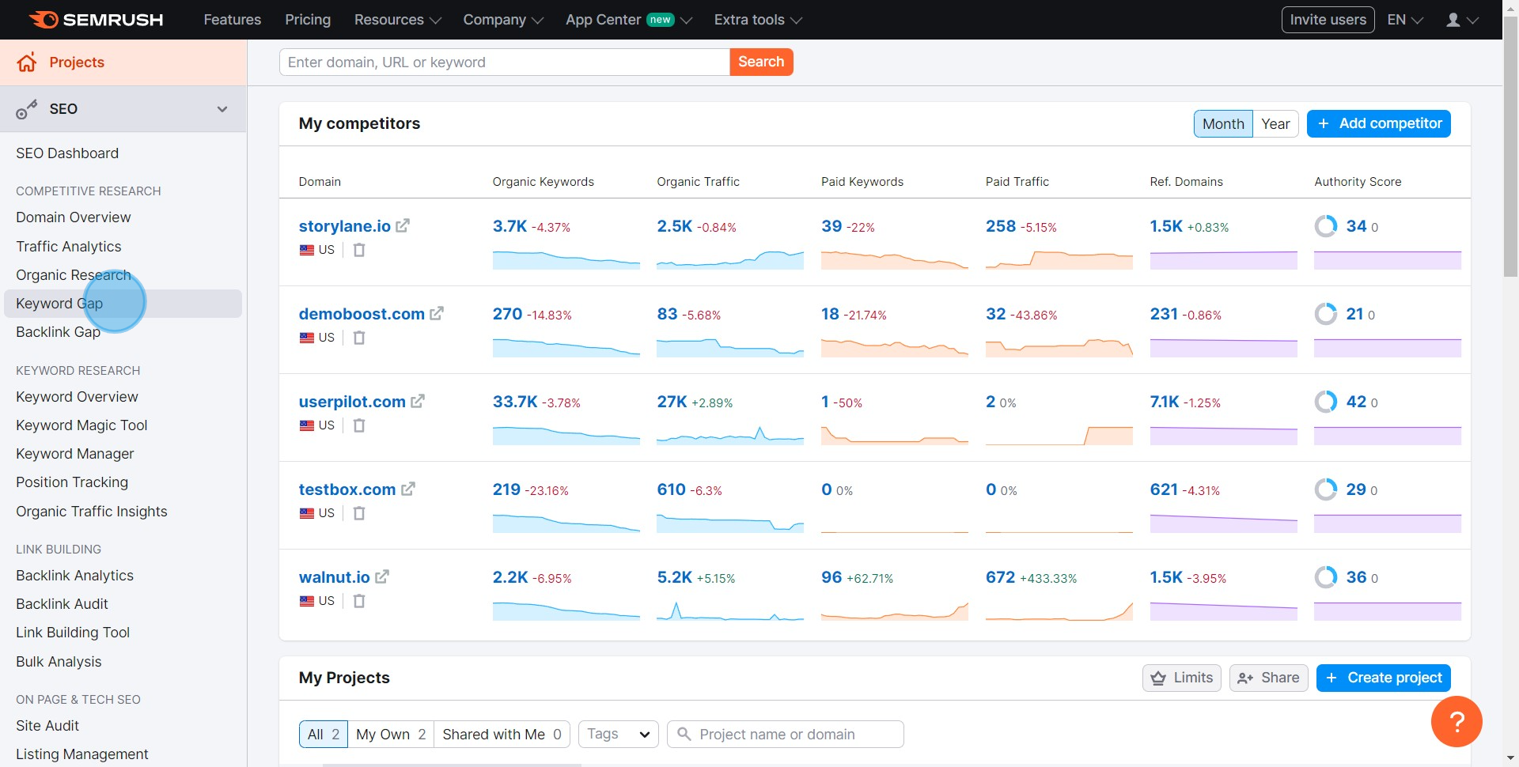Expand the Company menu
Screen dimensions: 1519x767
click(x=503, y=20)
